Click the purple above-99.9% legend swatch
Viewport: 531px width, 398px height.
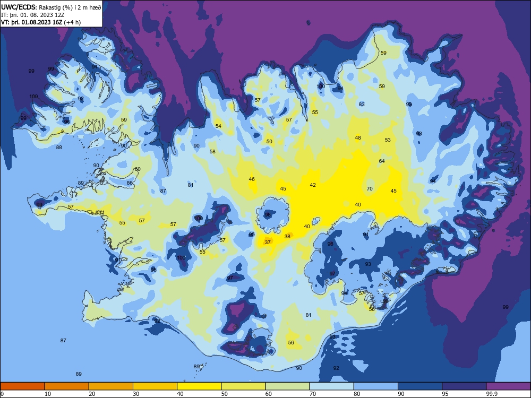pos(508,386)
